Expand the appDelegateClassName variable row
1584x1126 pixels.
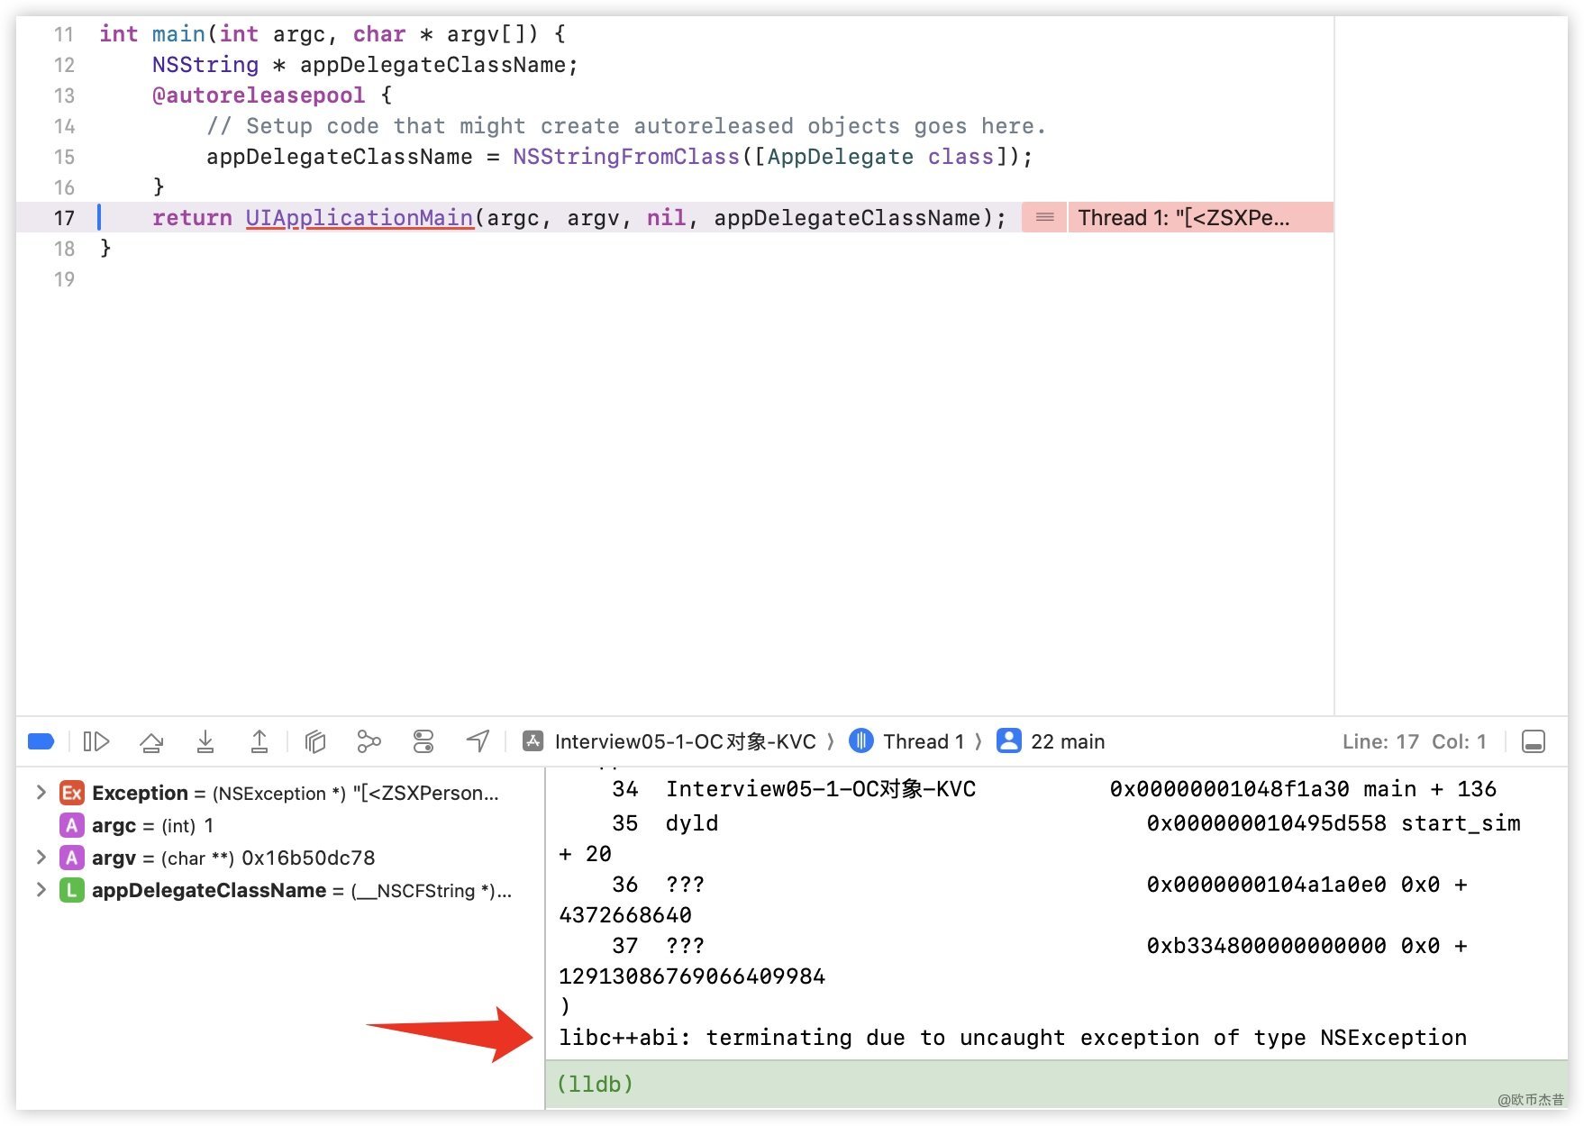tap(41, 890)
